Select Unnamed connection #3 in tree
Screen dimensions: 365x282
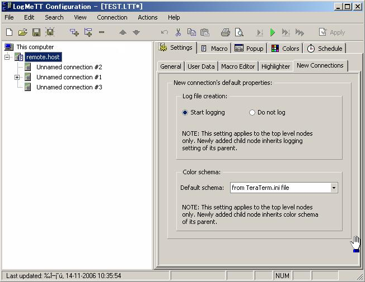[69, 87]
